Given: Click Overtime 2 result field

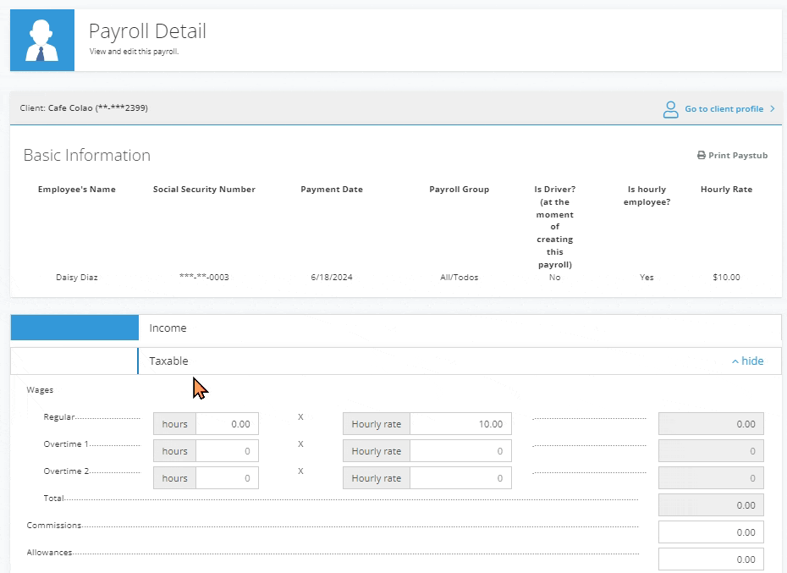Looking at the screenshot, I should (711, 478).
